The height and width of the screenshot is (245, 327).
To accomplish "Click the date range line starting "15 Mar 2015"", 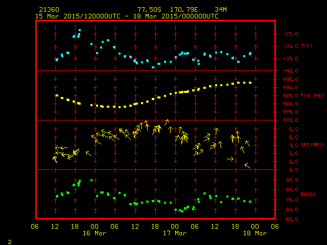I will point(127,16).
